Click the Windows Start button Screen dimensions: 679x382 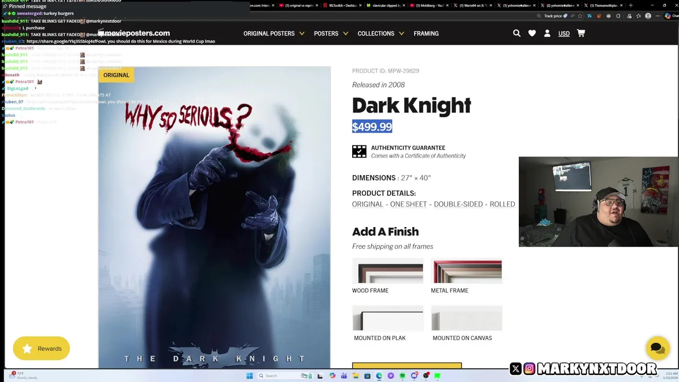click(249, 376)
